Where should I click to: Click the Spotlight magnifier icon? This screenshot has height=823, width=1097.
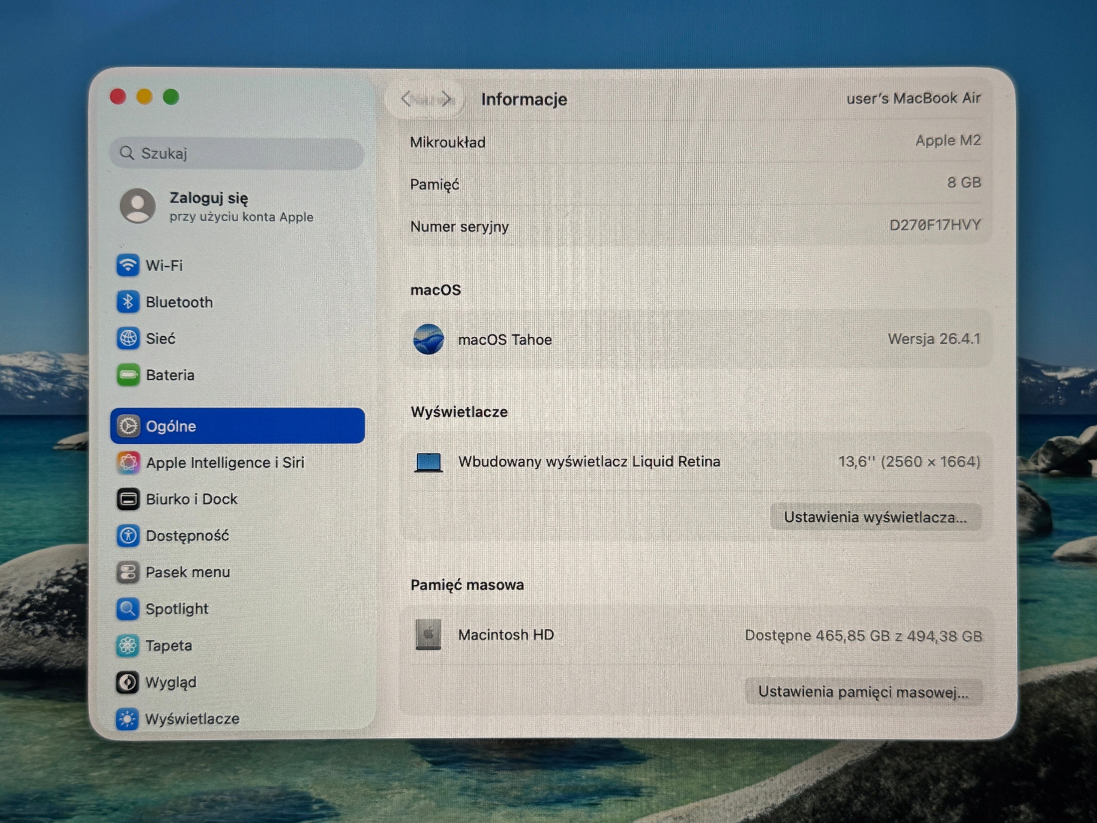127,609
